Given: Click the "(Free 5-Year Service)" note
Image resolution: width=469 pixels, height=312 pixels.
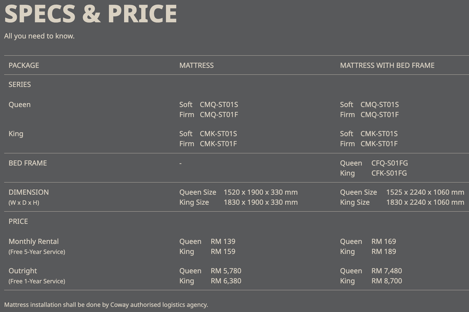Looking at the screenshot, I should [37, 252].
